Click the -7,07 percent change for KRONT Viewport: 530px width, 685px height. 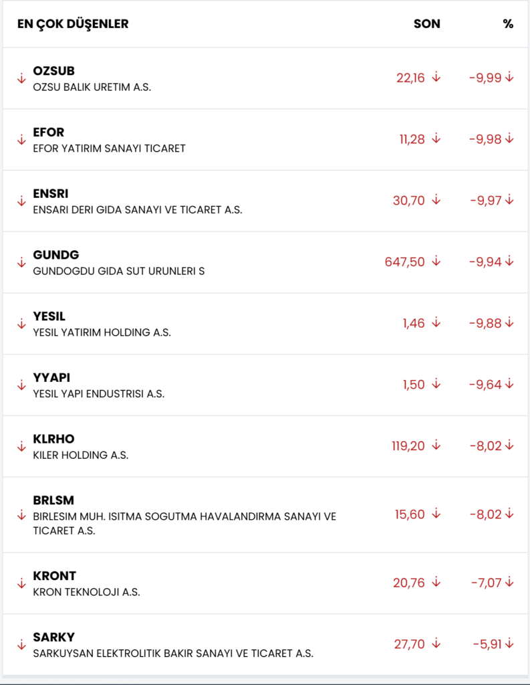(486, 583)
